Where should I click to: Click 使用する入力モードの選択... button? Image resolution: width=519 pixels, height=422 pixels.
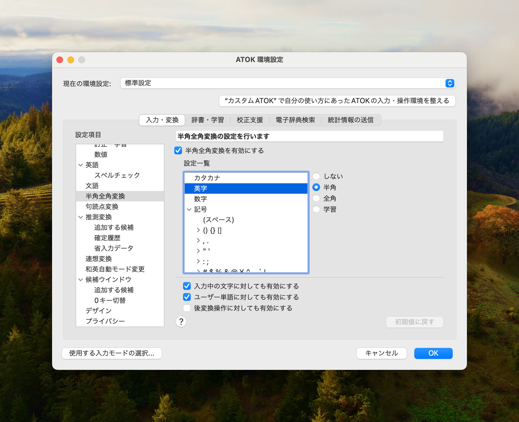pyautogui.click(x=112, y=353)
